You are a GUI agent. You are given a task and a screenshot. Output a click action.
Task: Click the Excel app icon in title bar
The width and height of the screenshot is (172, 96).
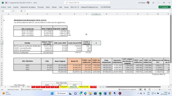(3, 3)
